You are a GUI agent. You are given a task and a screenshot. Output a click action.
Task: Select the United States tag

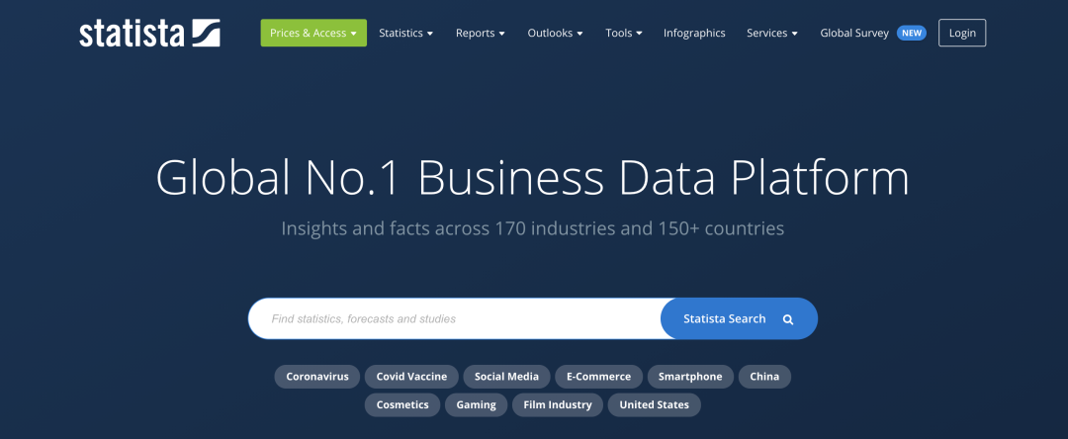click(x=654, y=405)
